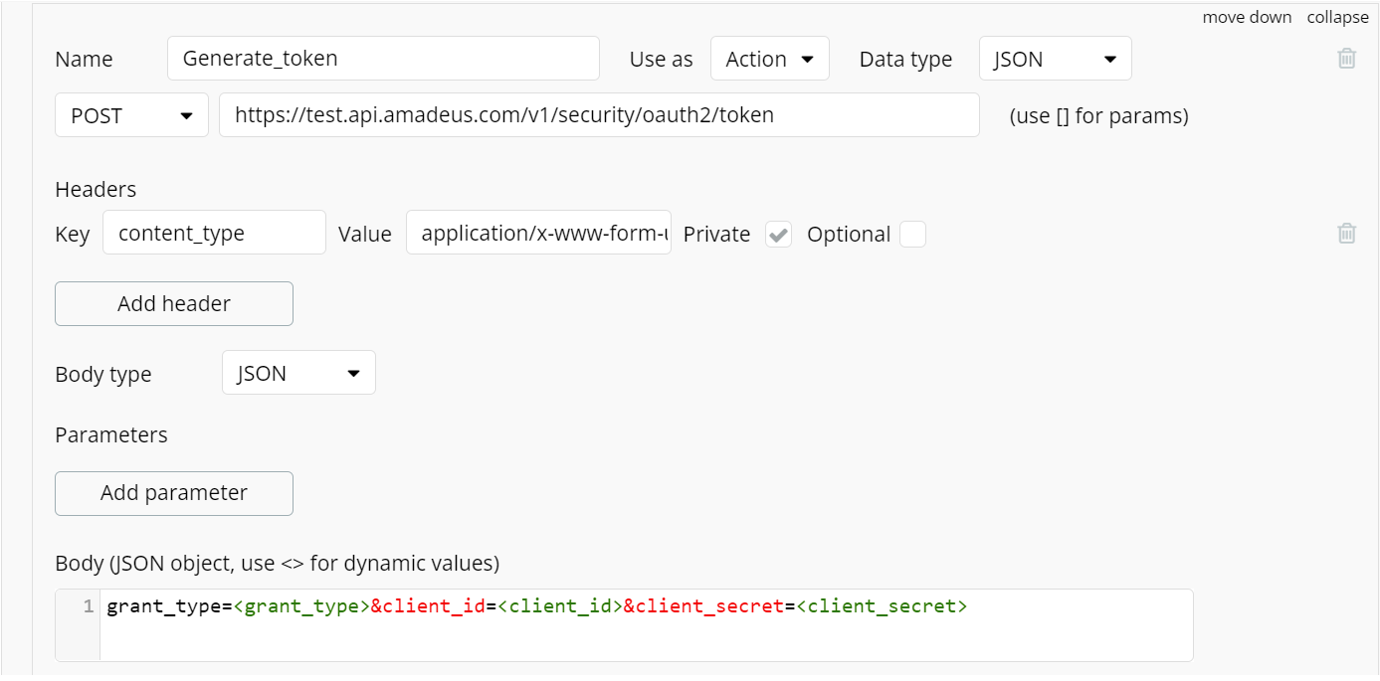The image size is (1380, 681).
Task: Change the POST method dropdown
Action: [131, 115]
